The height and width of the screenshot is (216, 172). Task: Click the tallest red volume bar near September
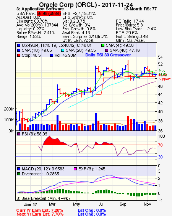pos(128,123)
